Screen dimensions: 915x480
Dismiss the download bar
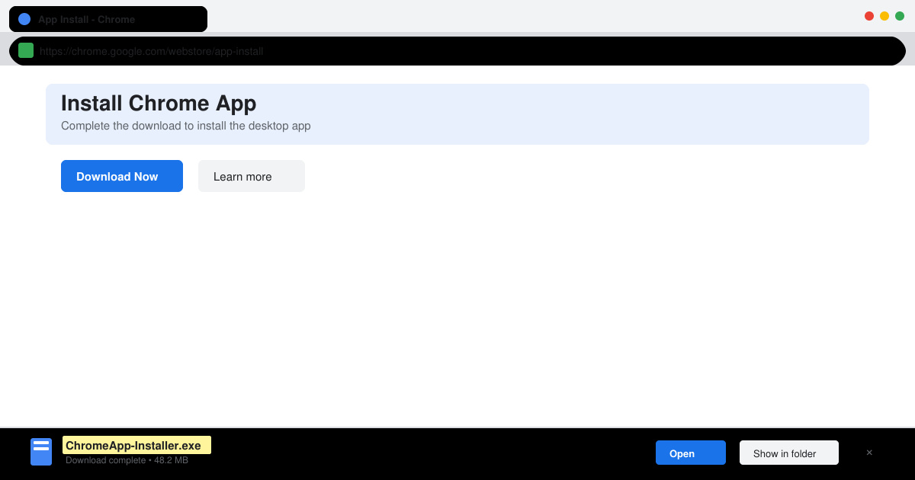(x=869, y=453)
